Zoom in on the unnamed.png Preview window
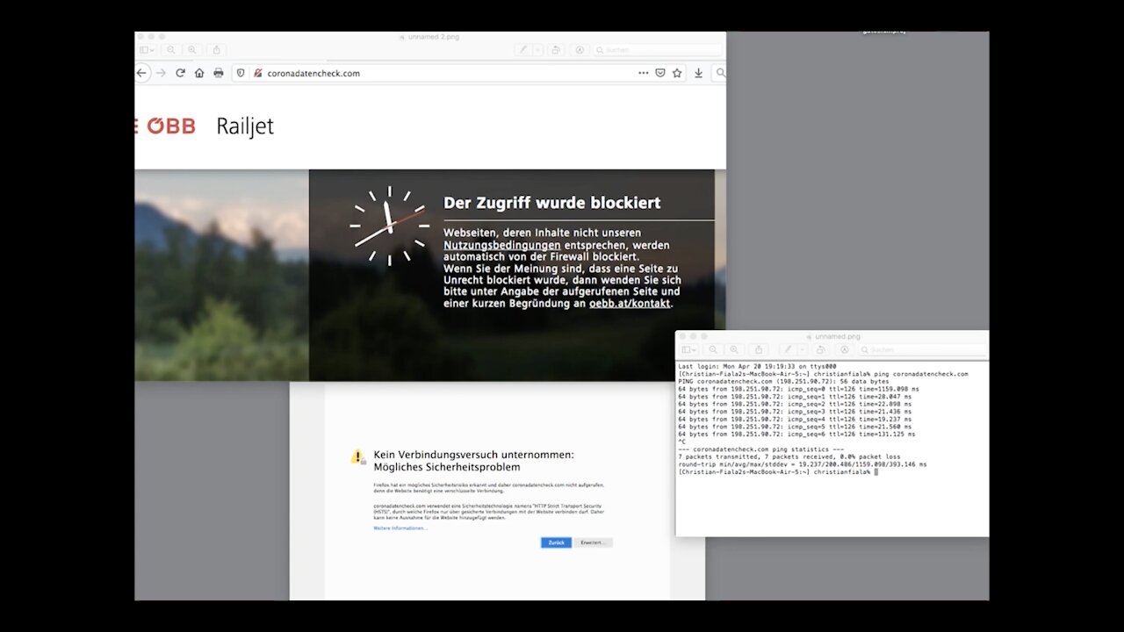Image resolution: width=1124 pixels, height=632 pixels. 734,349
